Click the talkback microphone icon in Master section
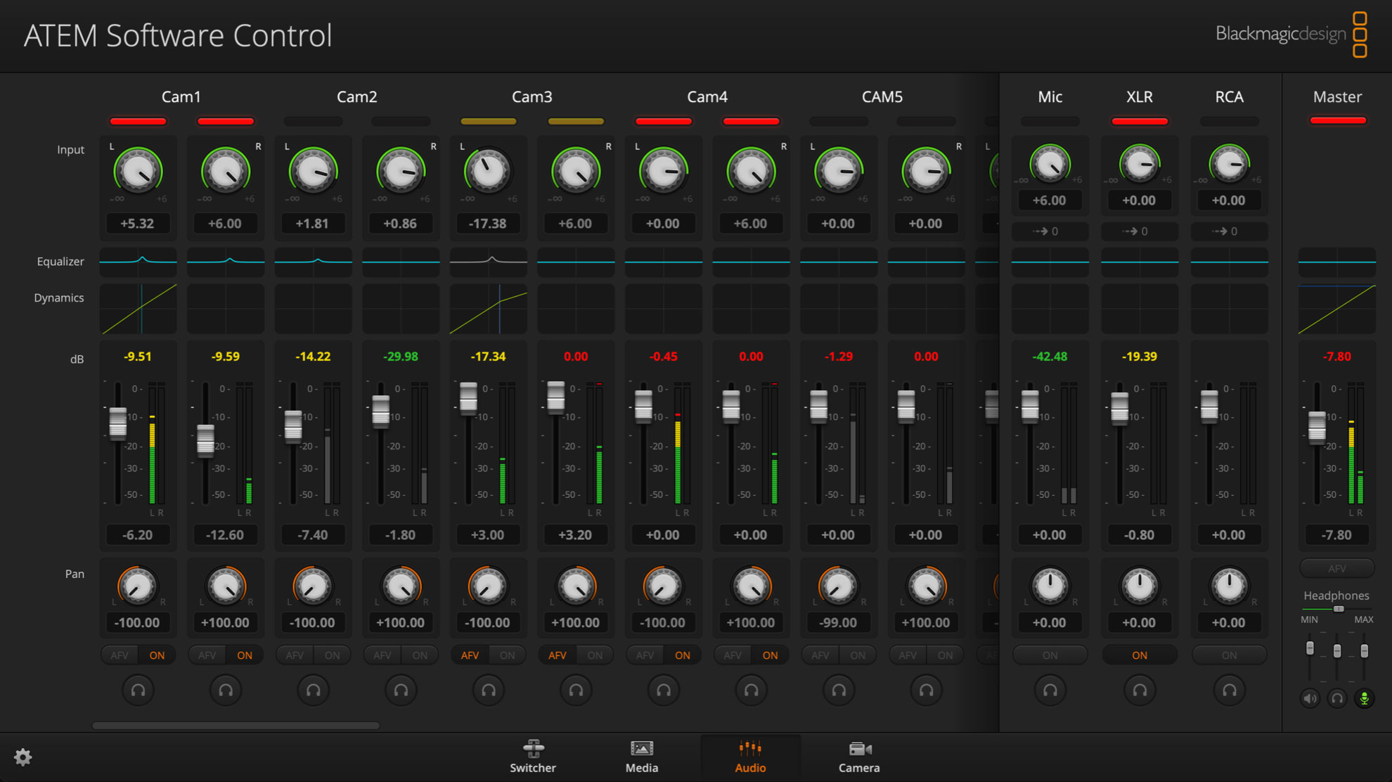1392x782 pixels. click(1364, 698)
